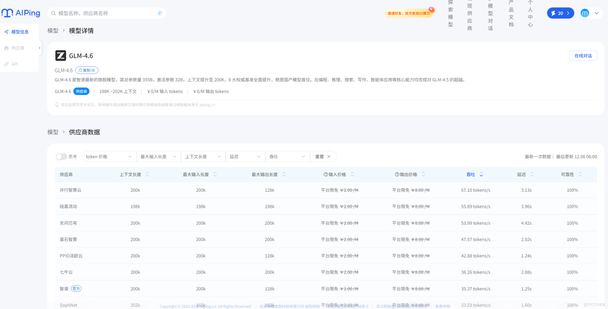Toggle the 思考 switch on

(x=62, y=156)
